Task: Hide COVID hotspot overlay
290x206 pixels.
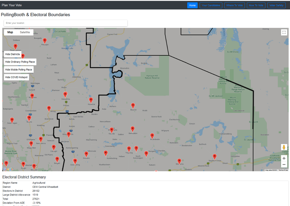Action: tap(17, 77)
